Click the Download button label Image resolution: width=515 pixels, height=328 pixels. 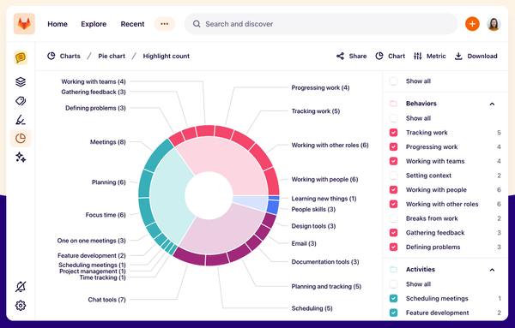[x=482, y=56]
